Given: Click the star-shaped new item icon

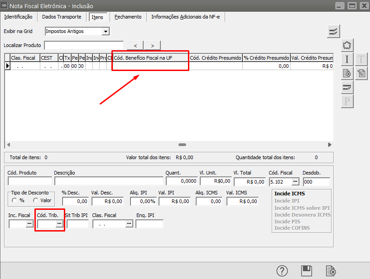Looking at the screenshot, I should [347, 45].
